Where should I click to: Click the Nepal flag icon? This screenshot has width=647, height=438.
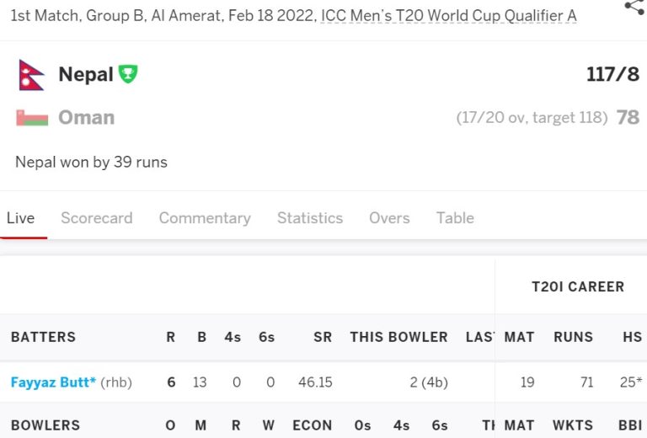click(31, 75)
